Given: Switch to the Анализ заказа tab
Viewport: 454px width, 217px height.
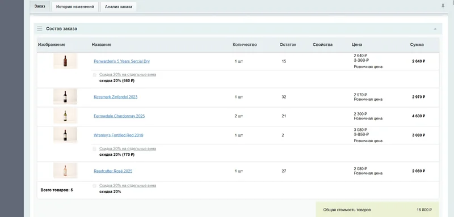Looking at the screenshot, I should click(x=119, y=7).
